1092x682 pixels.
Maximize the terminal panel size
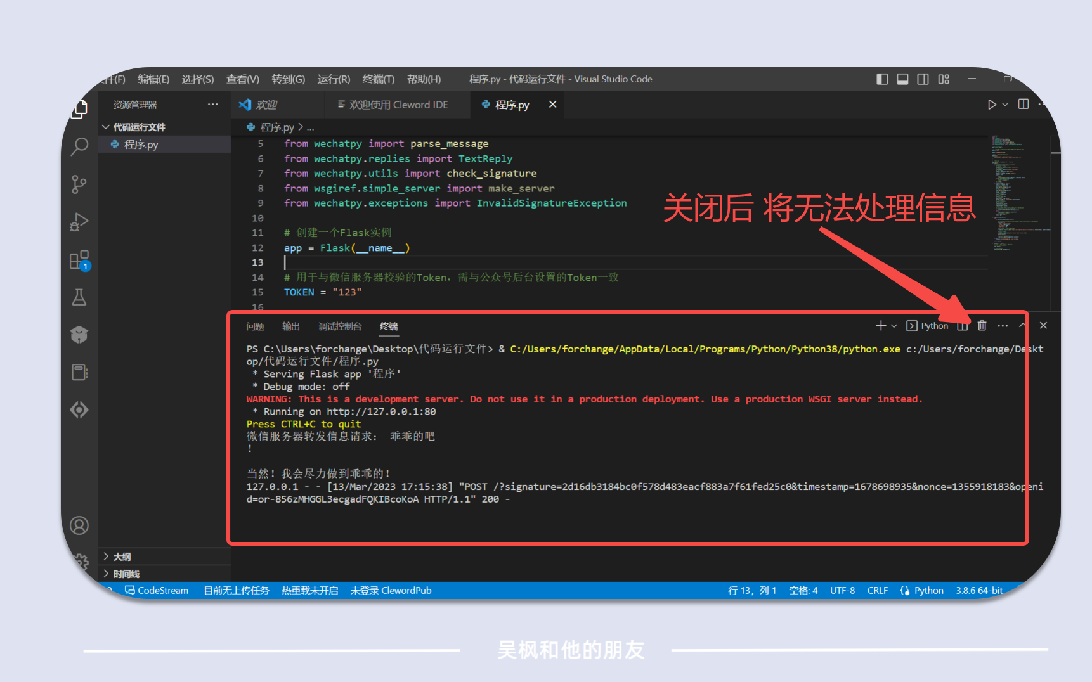coord(1023,325)
